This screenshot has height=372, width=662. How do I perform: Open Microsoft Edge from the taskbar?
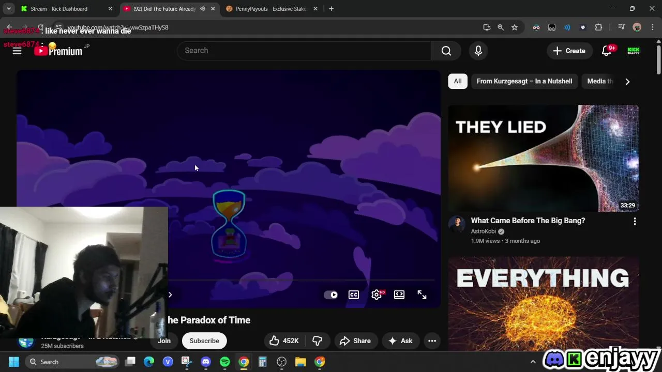coord(149,362)
